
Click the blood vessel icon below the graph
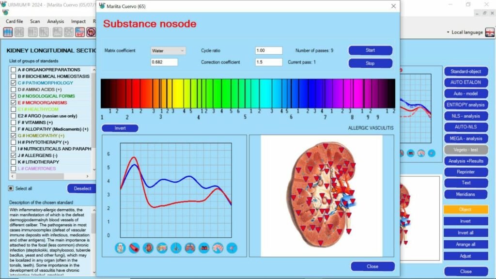[134, 248]
